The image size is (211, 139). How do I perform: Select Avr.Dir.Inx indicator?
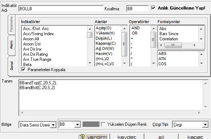pos(32,49)
